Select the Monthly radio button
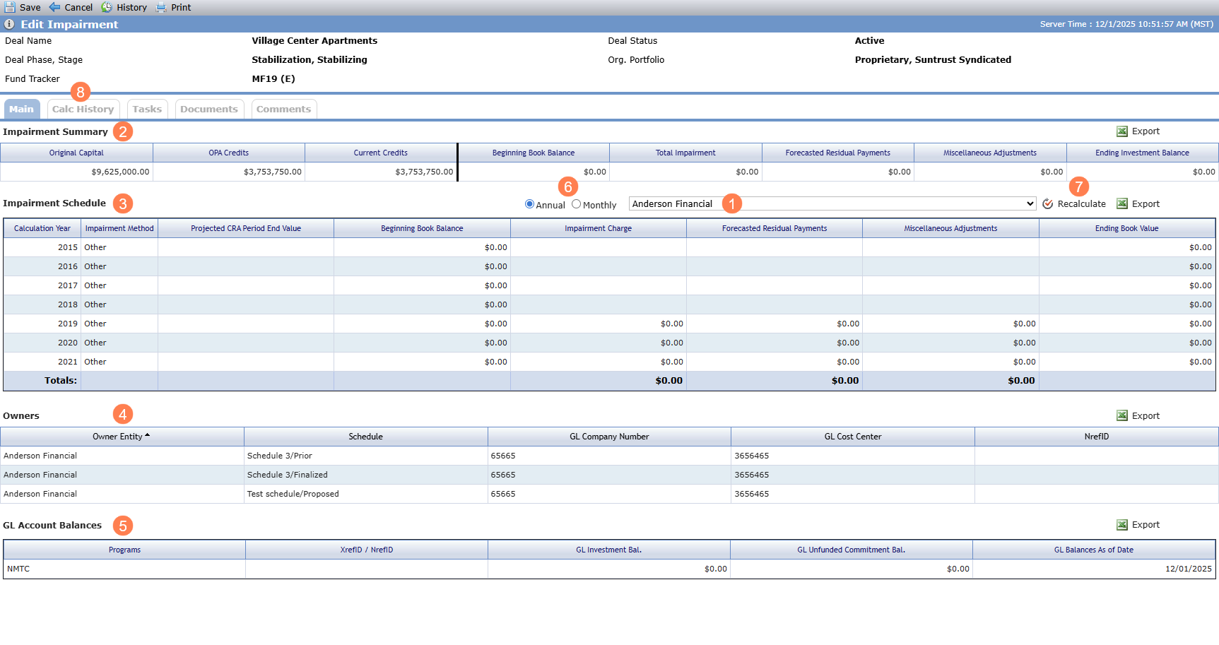The width and height of the screenshot is (1219, 645). tap(576, 204)
